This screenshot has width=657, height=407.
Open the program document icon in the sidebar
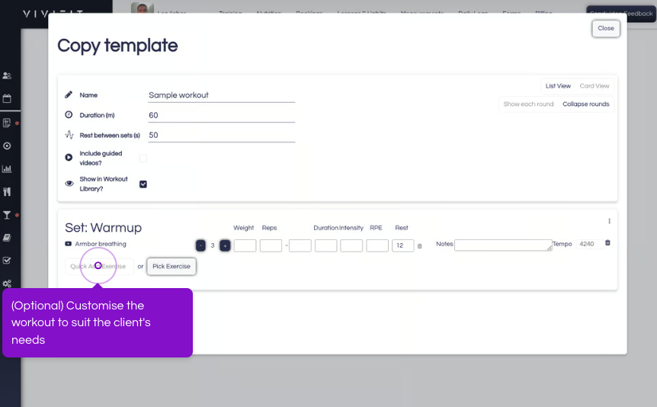click(7, 123)
